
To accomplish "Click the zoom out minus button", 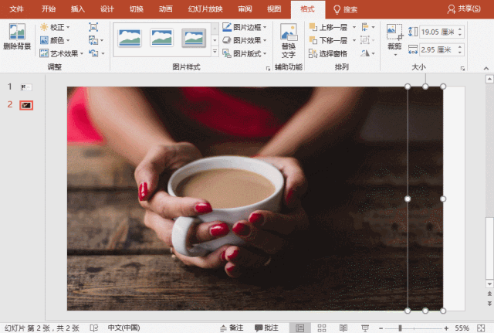I will [381, 328].
